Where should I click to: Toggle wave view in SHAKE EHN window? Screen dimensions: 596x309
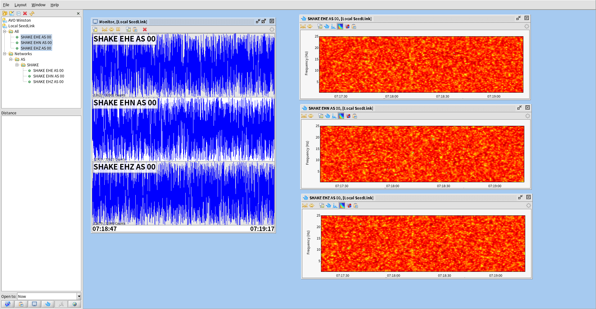tap(327, 116)
